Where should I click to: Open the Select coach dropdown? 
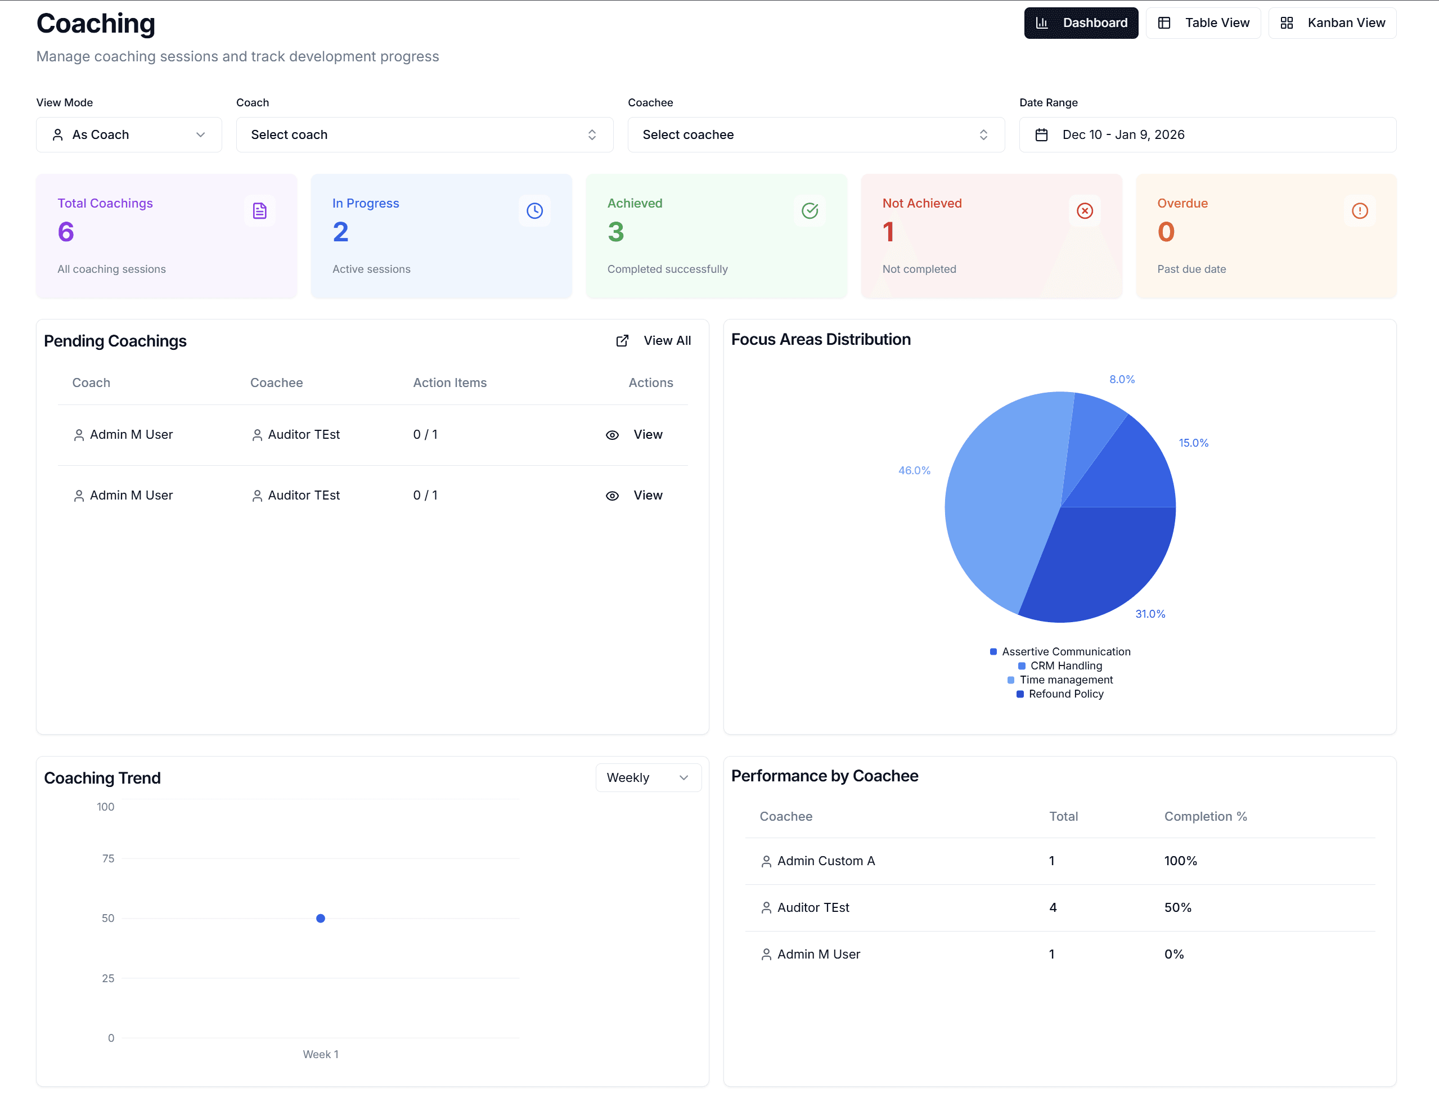(424, 134)
